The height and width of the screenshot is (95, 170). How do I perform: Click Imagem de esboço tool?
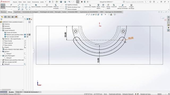tap(131, 7)
